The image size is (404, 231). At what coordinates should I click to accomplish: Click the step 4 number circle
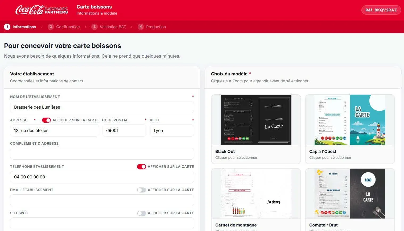pos(141,27)
